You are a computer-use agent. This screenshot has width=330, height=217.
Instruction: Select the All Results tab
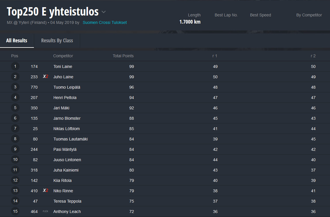pos(17,41)
